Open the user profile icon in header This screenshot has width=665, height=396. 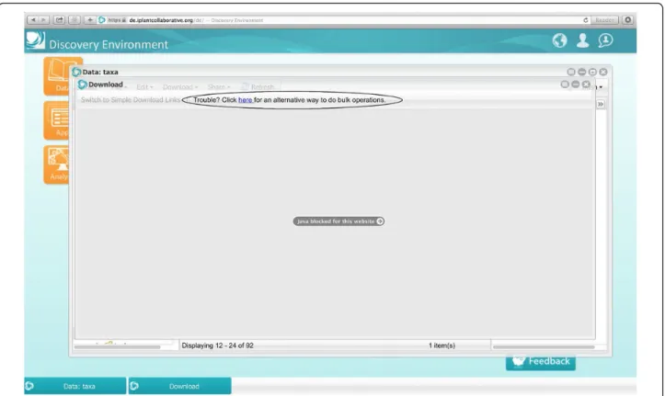(x=583, y=40)
